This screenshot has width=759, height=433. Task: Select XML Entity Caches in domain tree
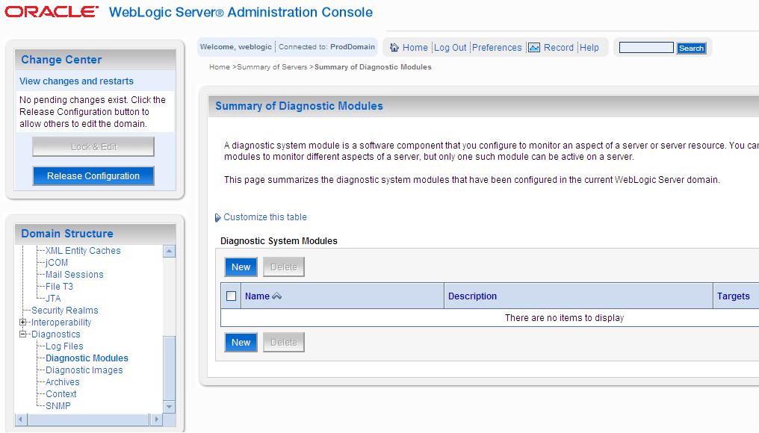pyautogui.click(x=83, y=251)
